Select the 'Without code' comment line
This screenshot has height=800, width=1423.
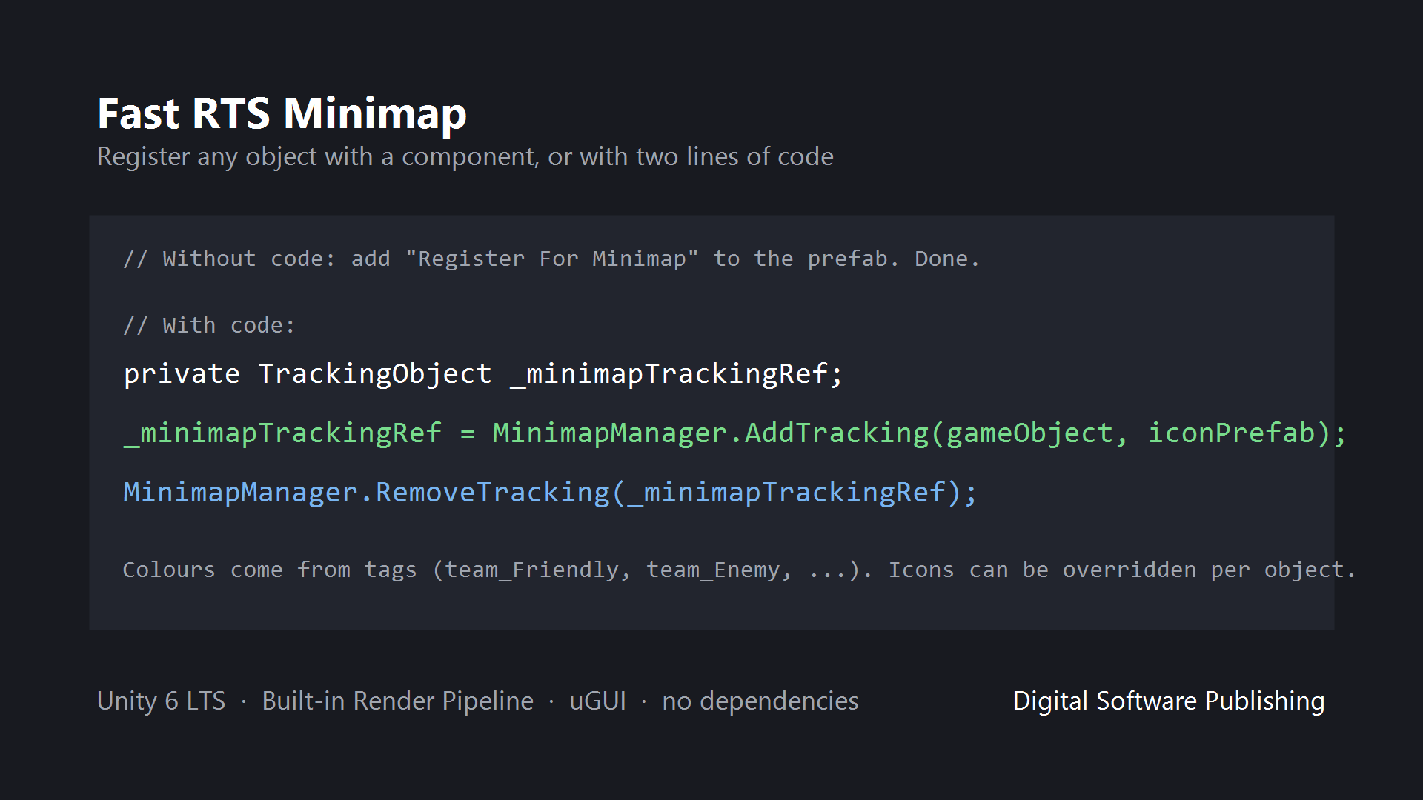[x=551, y=259]
